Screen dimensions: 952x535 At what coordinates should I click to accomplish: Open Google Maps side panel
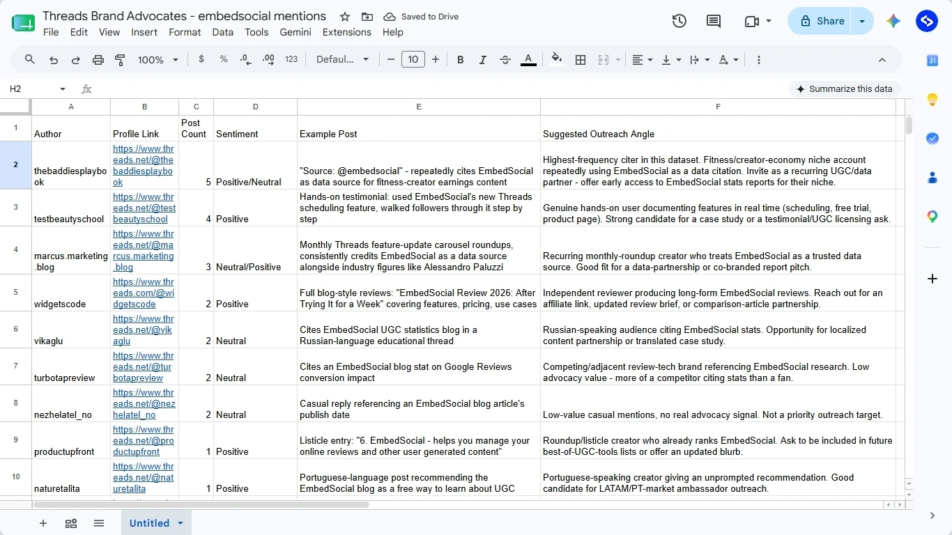[x=932, y=217]
